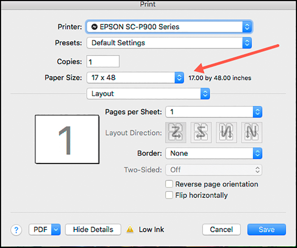Viewport: 297px width, 248px height.
Task: Click the Save button
Action: pyautogui.click(x=266, y=229)
